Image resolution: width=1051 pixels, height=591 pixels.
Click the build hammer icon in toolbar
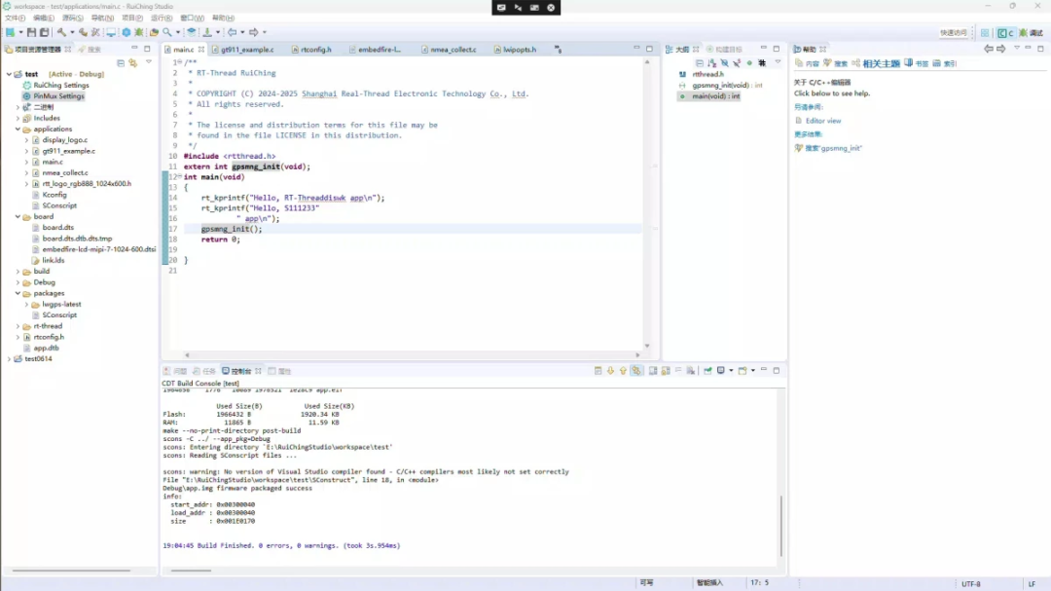(60, 32)
